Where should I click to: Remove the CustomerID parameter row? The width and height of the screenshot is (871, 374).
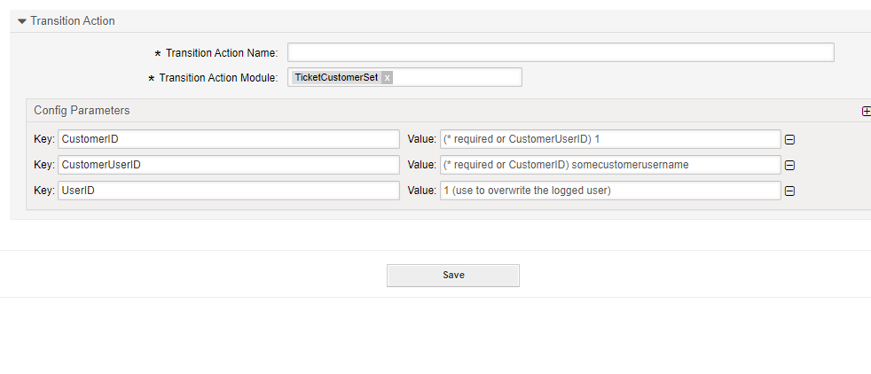pos(789,139)
